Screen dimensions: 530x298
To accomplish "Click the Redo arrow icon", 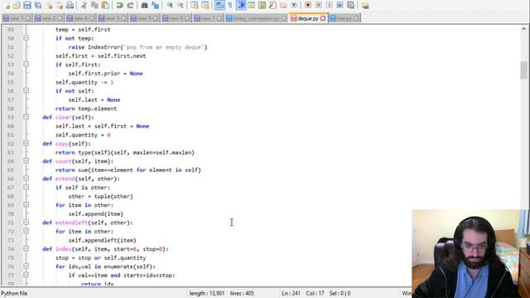I will click(x=130, y=5).
